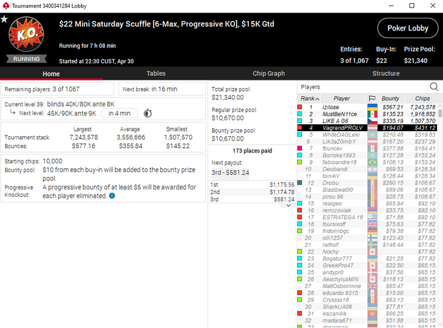Select player eduardo 9315
Screen dimensions: 443x328
coord(366,293)
